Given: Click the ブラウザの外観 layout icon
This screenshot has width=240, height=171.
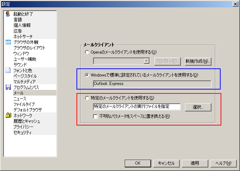Looking at the screenshot, I should [8, 42].
